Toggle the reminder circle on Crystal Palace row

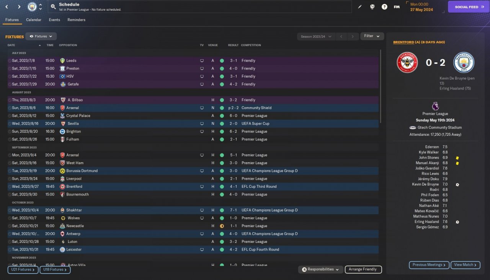[10, 116]
